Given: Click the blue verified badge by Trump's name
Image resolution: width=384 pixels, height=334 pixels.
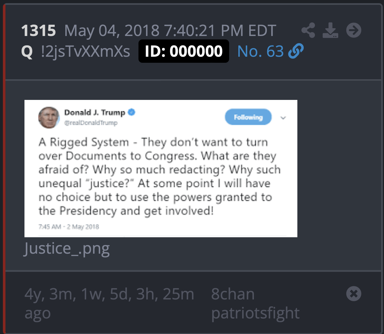Looking at the screenshot, I should [132, 112].
